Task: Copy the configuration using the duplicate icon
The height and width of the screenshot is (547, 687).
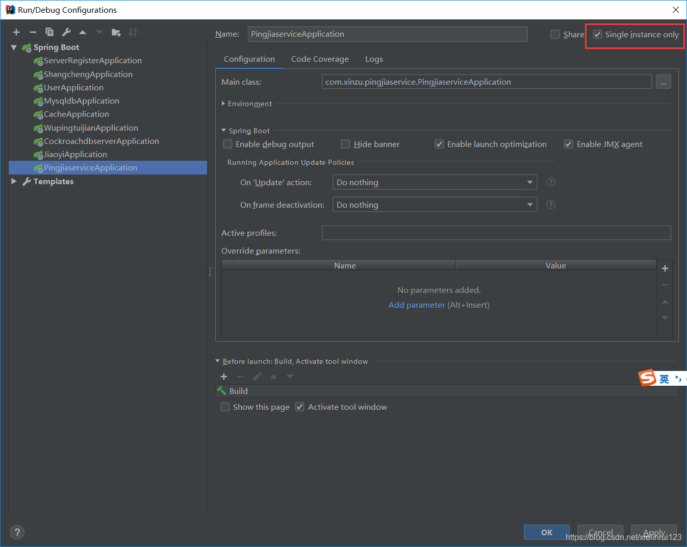Action: [49, 32]
